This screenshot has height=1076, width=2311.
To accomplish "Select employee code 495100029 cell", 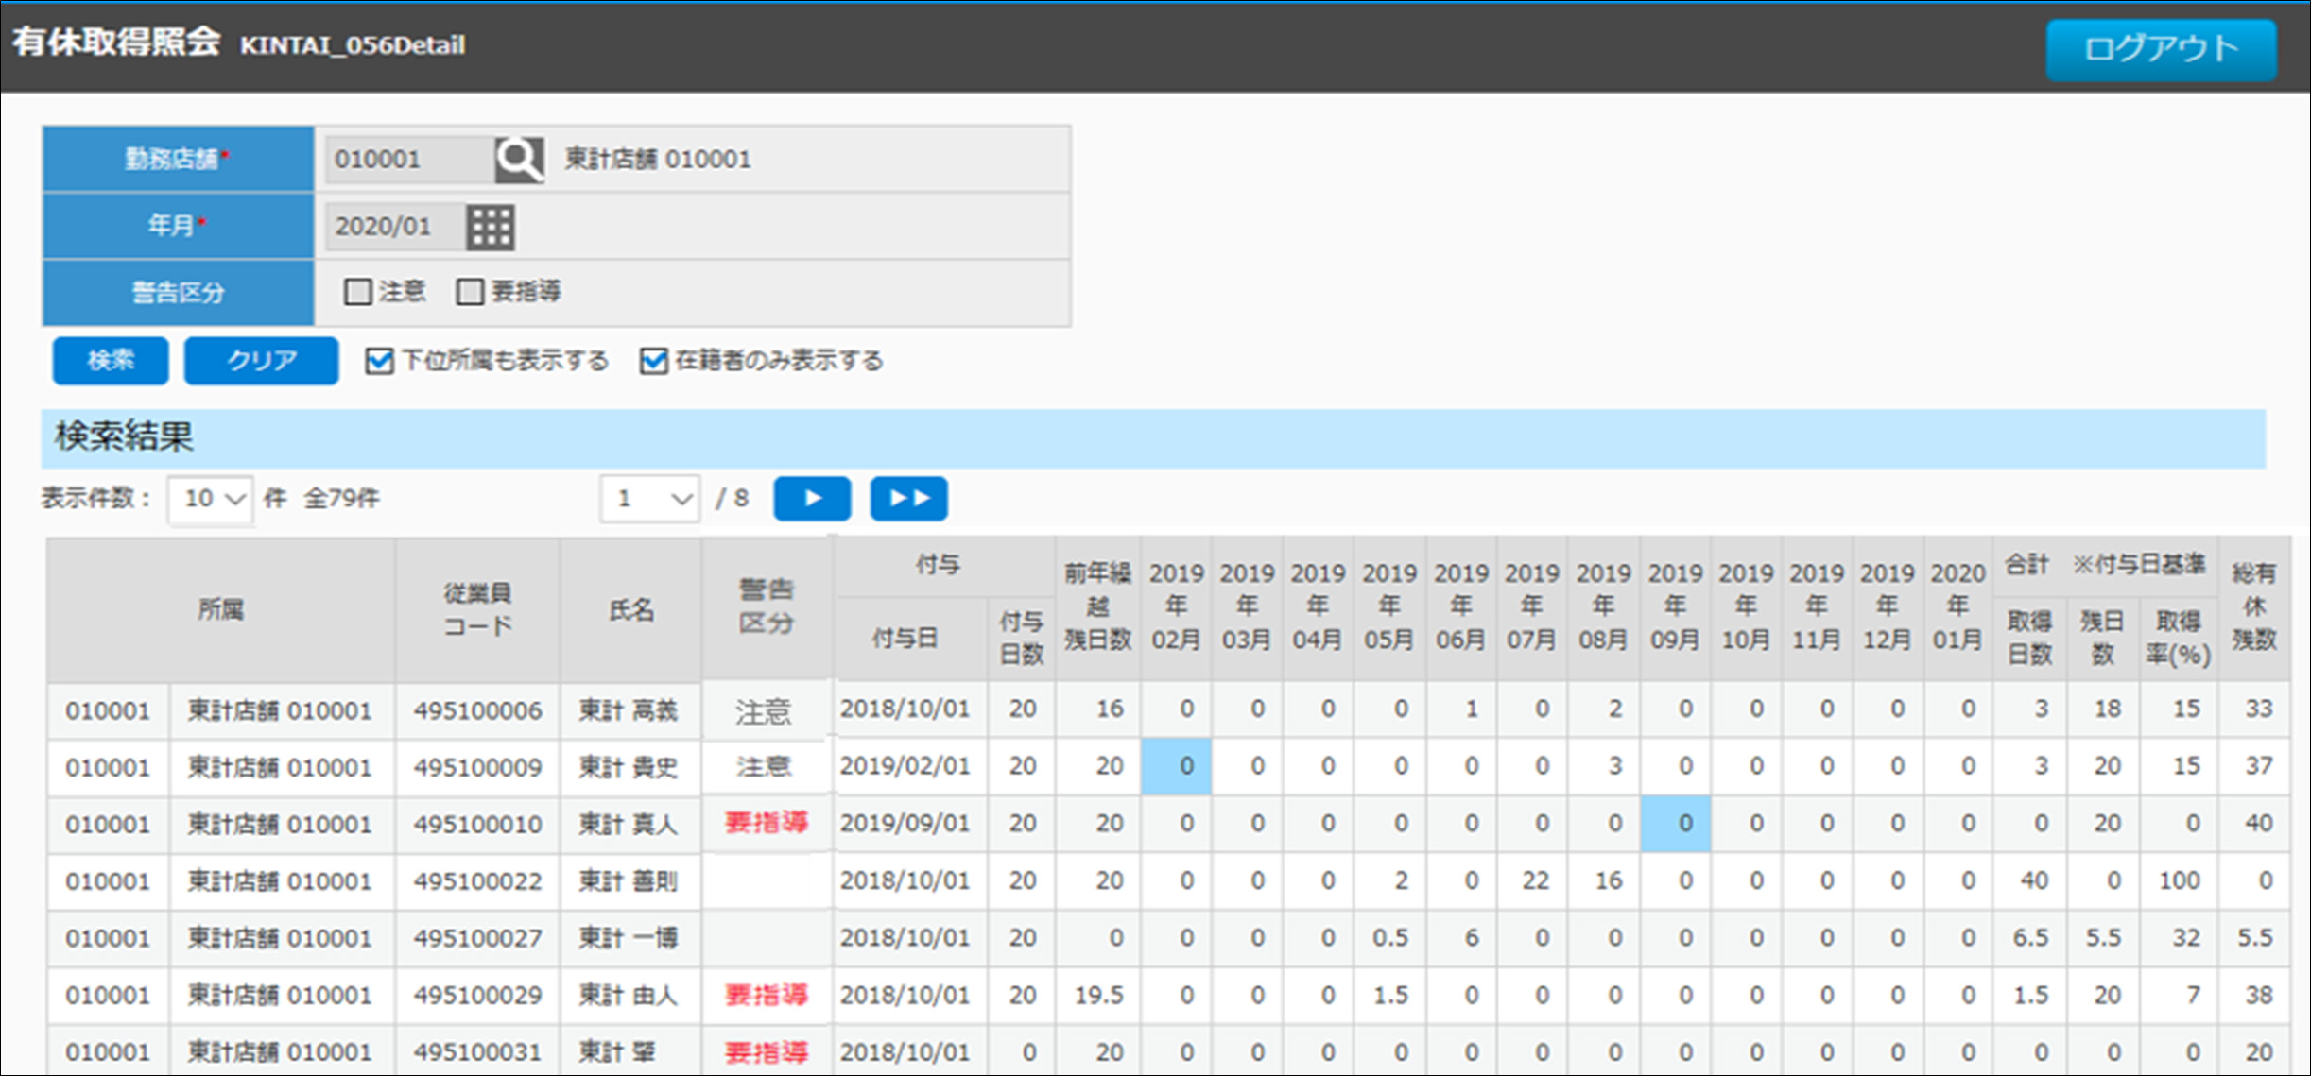I will [477, 995].
